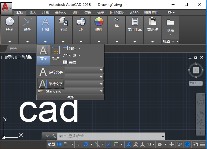Click the 基点 (Base point) folder icon
Image resolution: width=207 pixels, height=149 pixels.
(x=170, y=22)
